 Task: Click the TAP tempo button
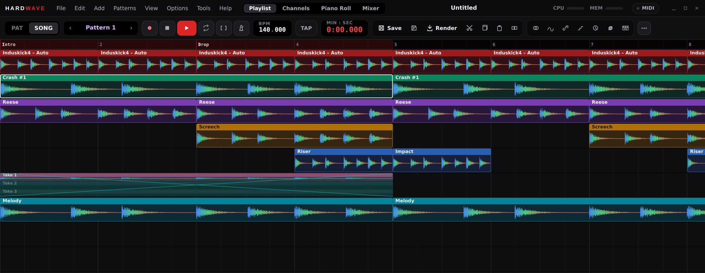306,28
